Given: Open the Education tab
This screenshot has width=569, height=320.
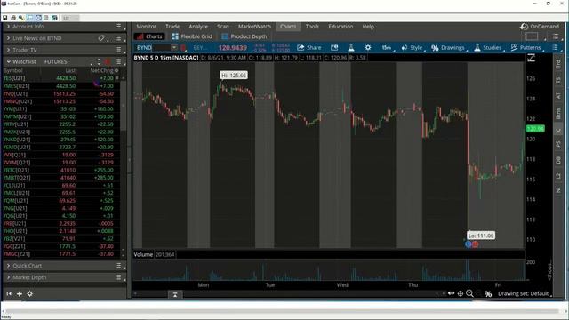Looking at the screenshot, I should 341,27.
